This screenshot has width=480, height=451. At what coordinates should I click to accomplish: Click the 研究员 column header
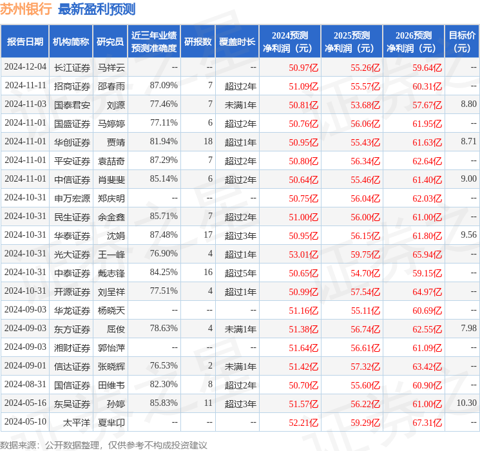coord(110,42)
